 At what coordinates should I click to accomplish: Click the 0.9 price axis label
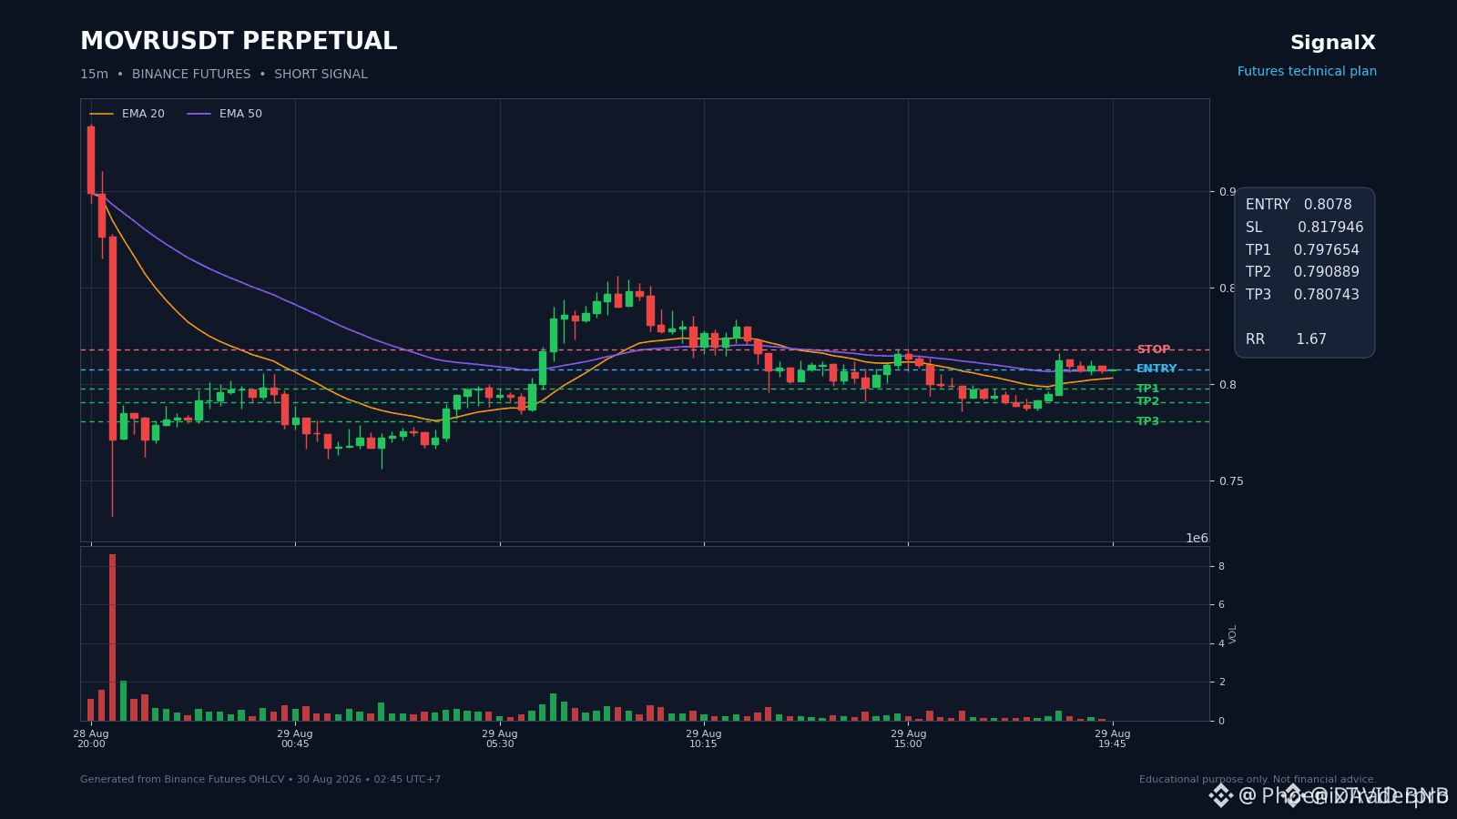point(1228,192)
